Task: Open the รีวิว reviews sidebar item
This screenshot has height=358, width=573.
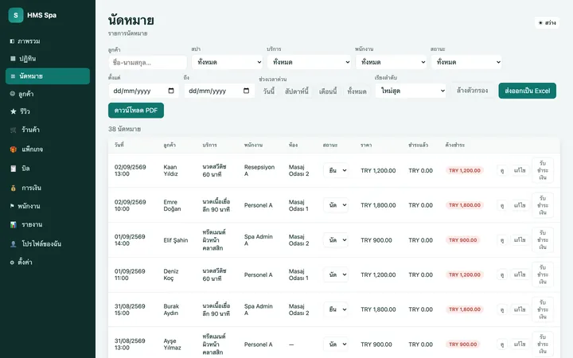Action: click(48, 111)
